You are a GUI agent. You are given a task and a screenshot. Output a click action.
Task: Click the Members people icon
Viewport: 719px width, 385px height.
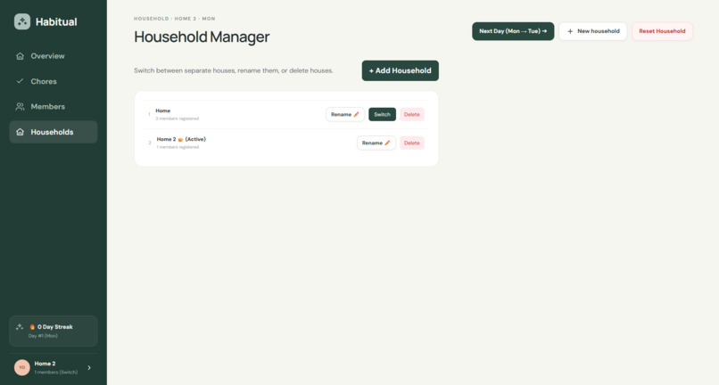20,106
